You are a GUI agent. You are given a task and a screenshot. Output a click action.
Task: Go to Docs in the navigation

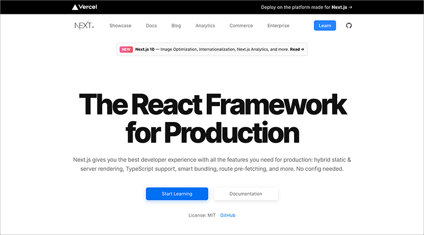[151, 25]
